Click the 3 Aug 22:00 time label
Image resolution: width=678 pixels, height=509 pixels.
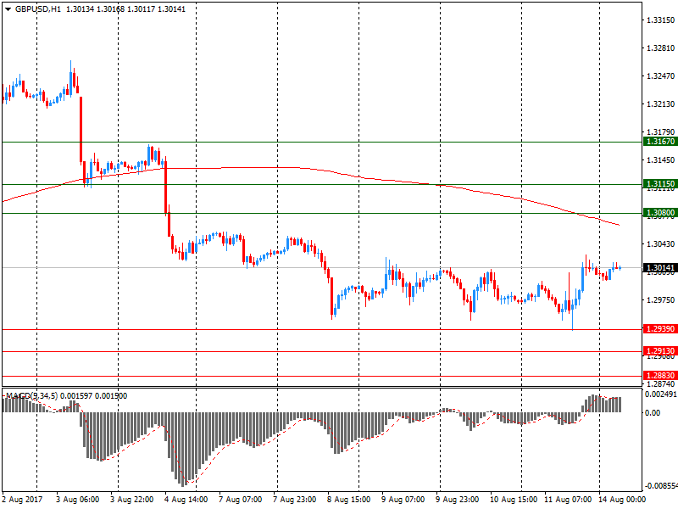click(x=132, y=500)
